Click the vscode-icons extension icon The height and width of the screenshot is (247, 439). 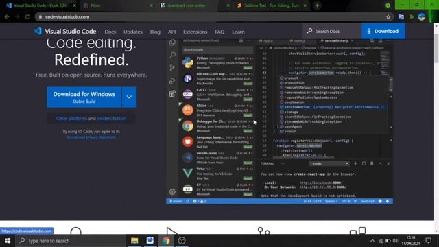pos(188,157)
